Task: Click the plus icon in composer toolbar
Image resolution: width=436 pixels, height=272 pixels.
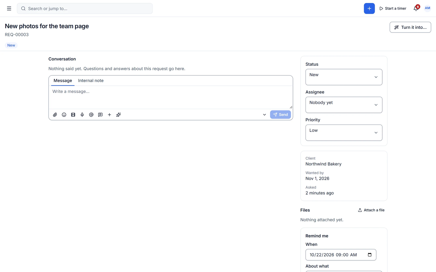Action: tap(109, 115)
